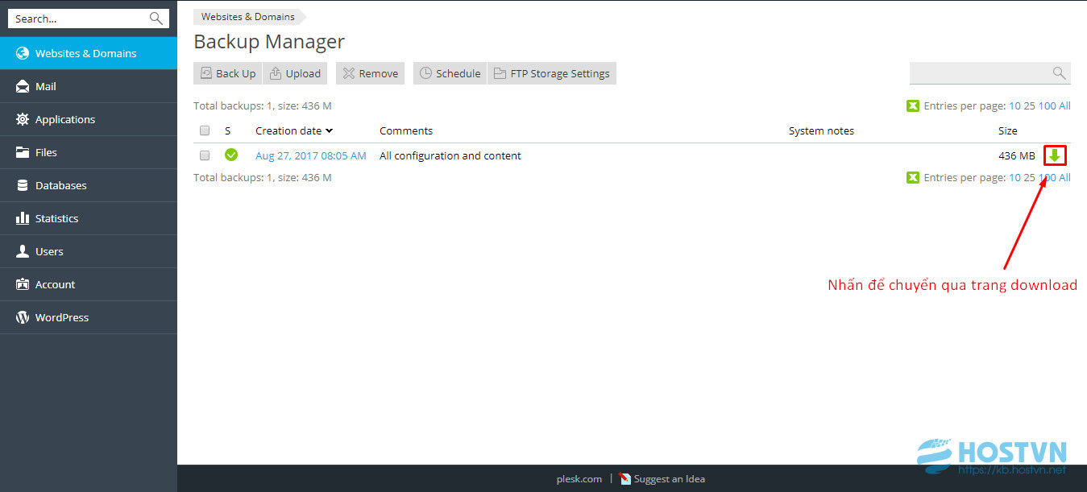Image resolution: width=1087 pixels, height=492 pixels.
Task: Click 'All configuration and content' comment
Action: tap(450, 155)
